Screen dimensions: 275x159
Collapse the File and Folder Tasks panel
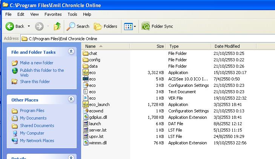71,51
